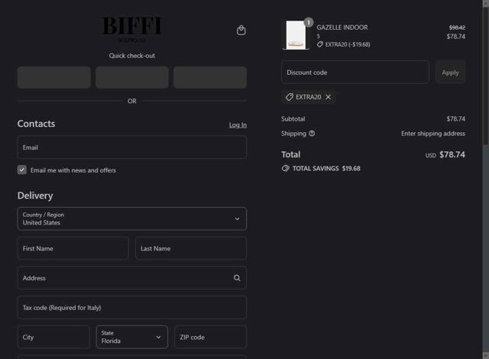Click the address search magnifier icon

pos(237,278)
